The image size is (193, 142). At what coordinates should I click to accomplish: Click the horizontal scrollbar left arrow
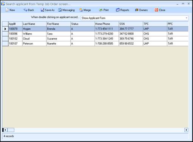[5, 130]
